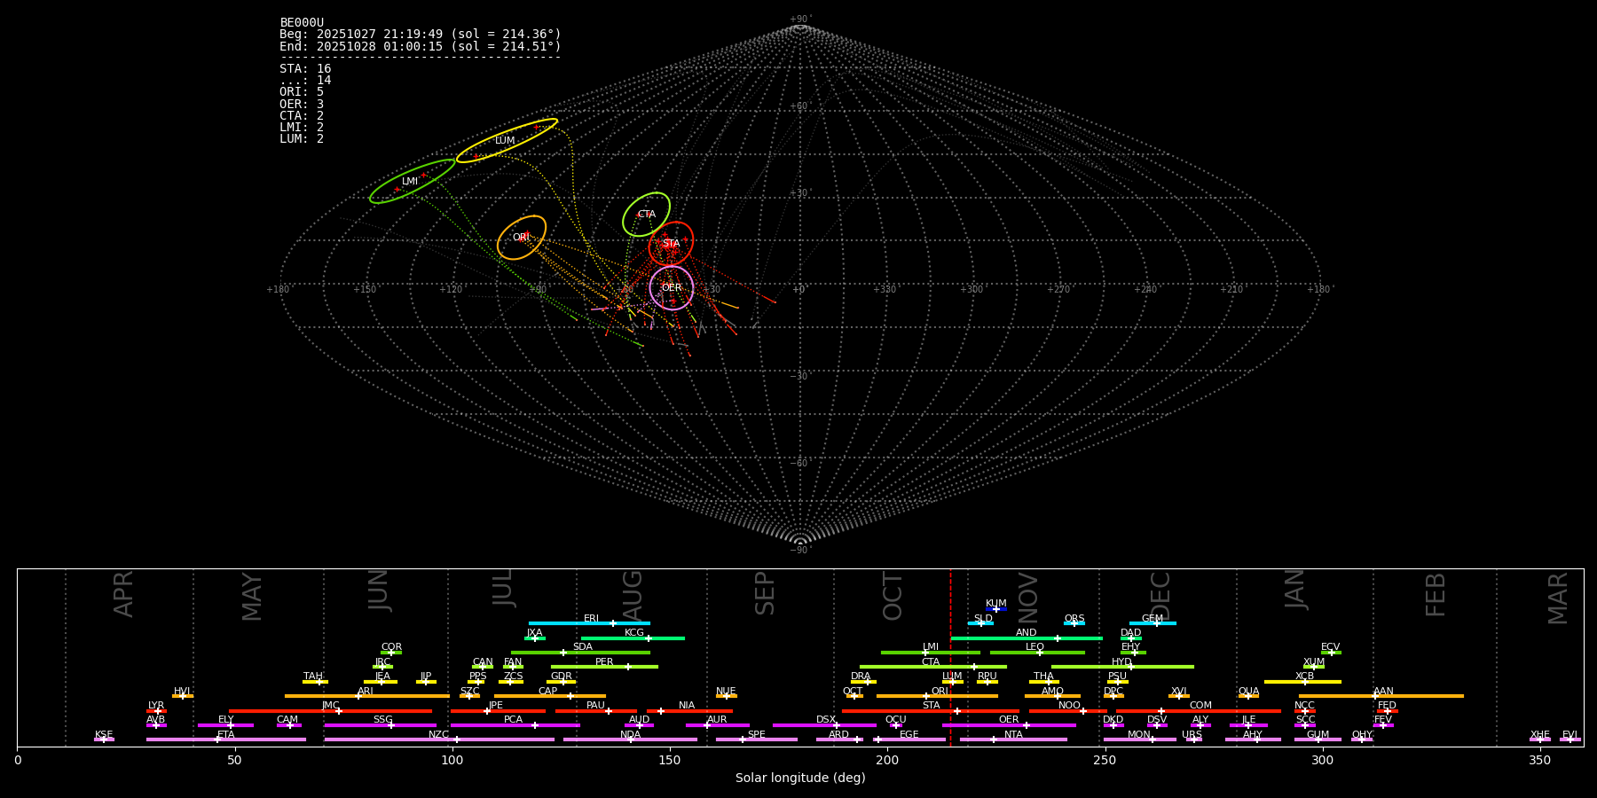
Task: Click the red STA radiant circle
Action: pos(671,243)
